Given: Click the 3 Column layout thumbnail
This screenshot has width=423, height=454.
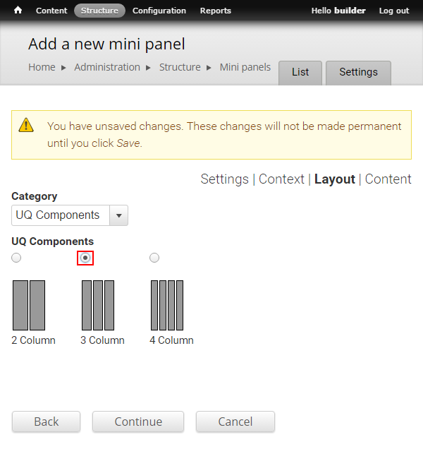Looking at the screenshot, I should (98, 305).
